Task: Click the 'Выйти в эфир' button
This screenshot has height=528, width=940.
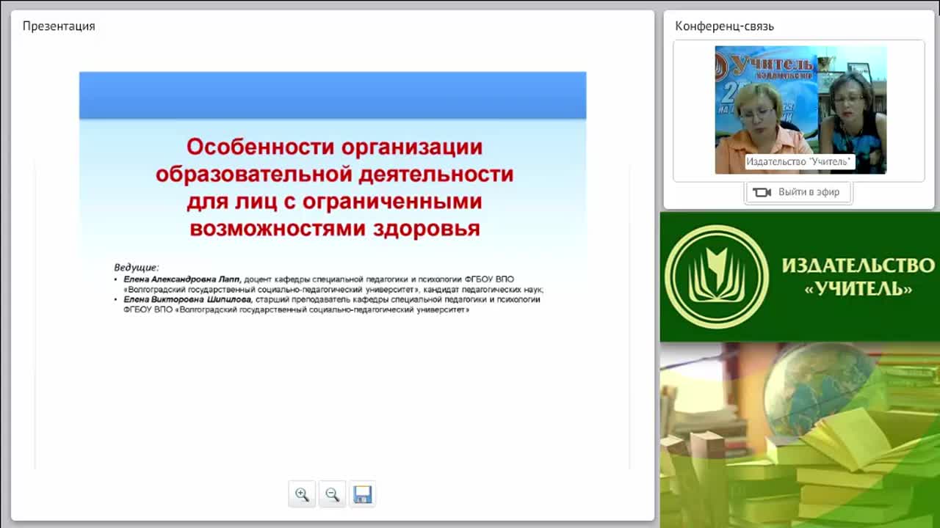Action: 798,192
